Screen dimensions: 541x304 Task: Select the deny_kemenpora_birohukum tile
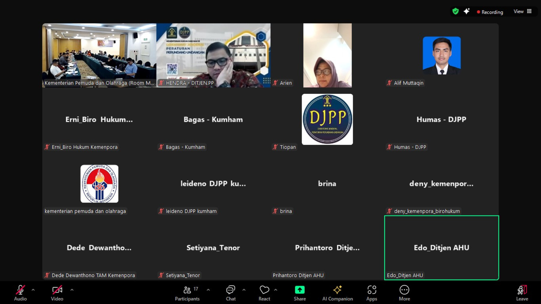tap(442, 184)
